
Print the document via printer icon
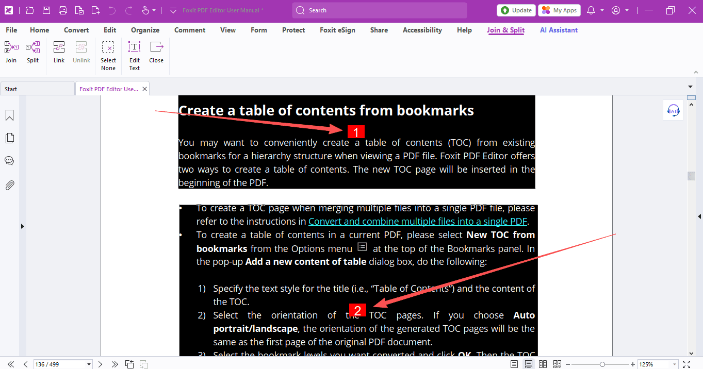coord(63,10)
